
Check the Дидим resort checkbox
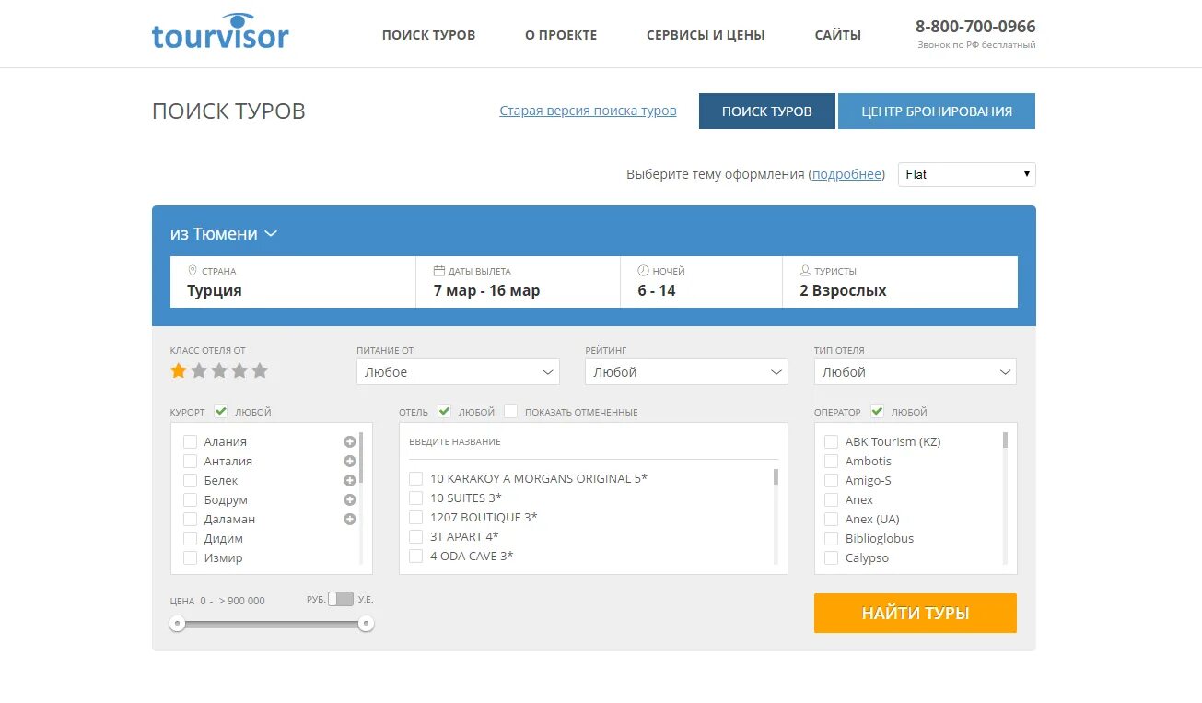tap(191, 539)
